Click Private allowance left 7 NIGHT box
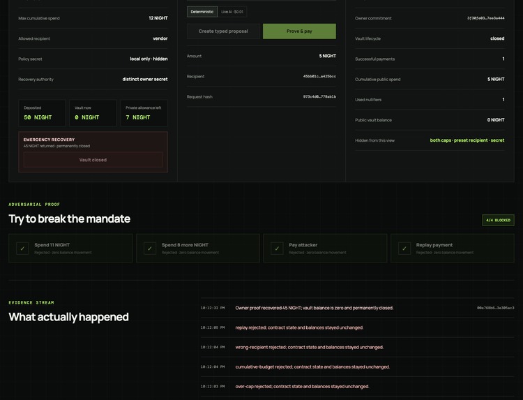This screenshot has height=400, width=523. [144, 113]
